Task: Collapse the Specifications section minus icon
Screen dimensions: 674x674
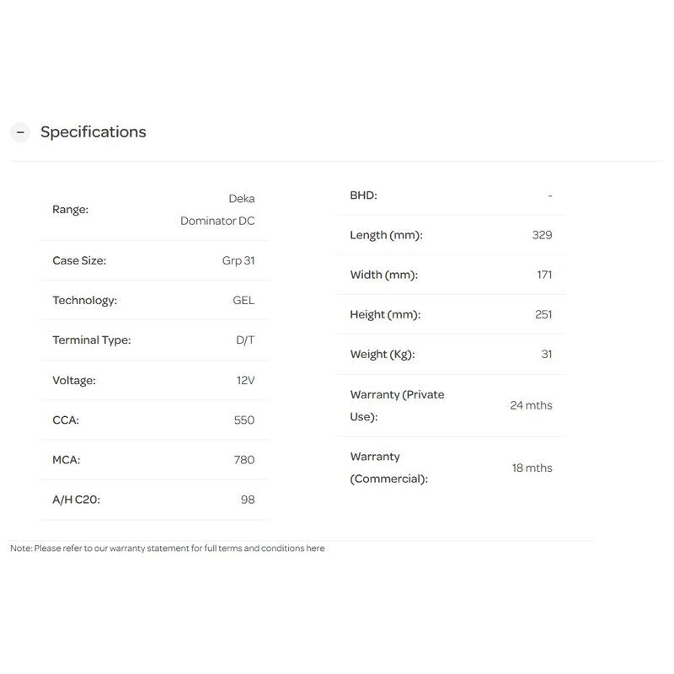Action: pyautogui.click(x=20, y=132)
